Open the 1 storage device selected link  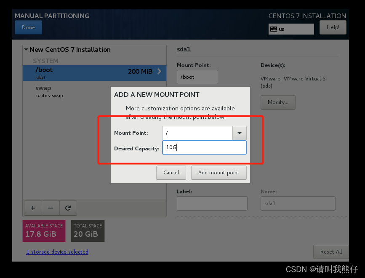57,251
